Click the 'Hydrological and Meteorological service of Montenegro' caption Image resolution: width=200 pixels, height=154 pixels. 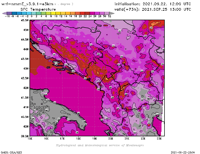point(100,145)
